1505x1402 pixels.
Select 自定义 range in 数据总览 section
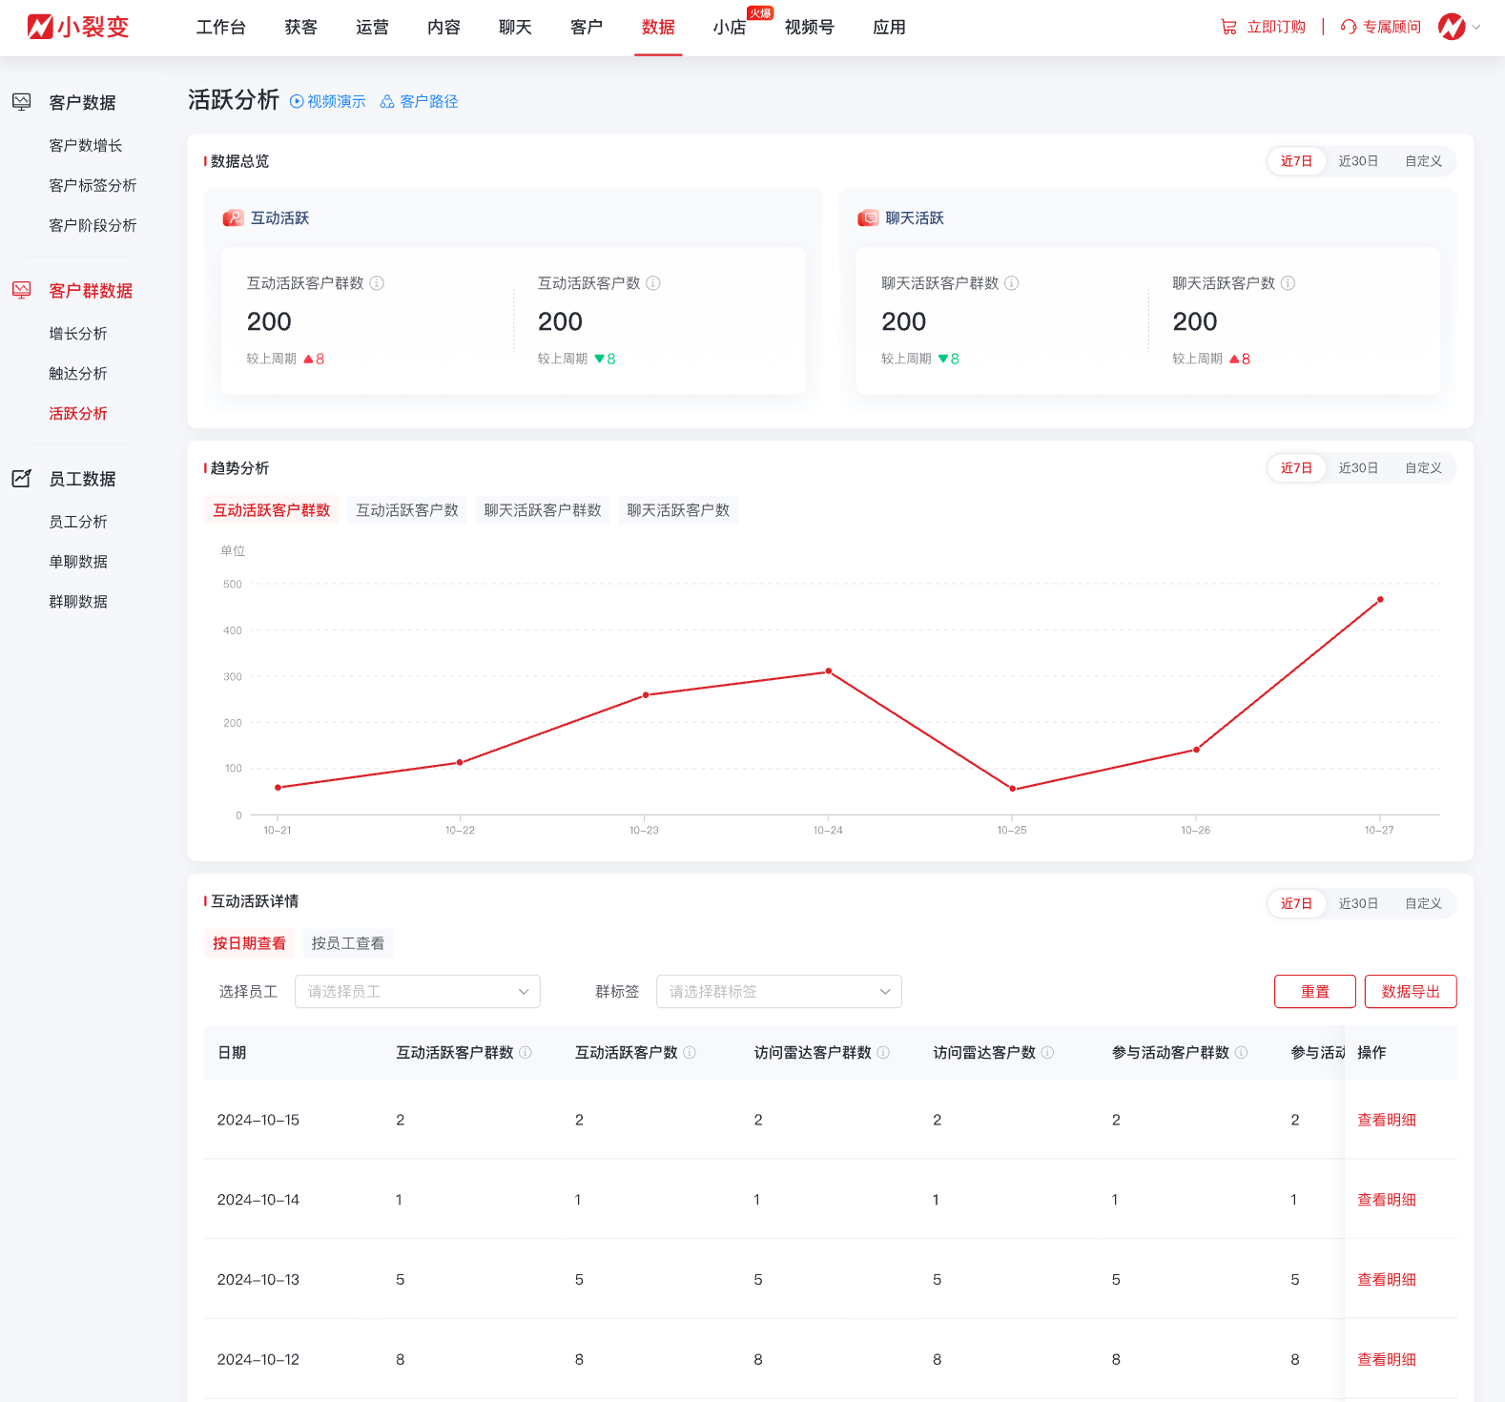(1423, 161)
